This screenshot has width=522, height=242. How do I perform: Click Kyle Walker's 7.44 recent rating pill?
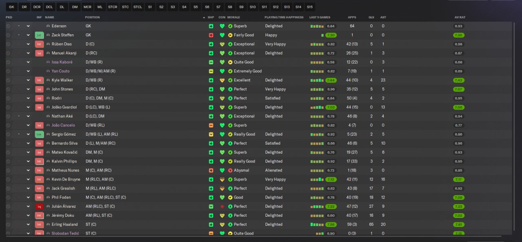click(x=331, y=80)
